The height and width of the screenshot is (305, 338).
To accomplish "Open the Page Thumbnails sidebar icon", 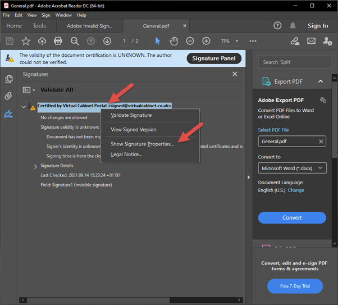I will tap(8, 79).
